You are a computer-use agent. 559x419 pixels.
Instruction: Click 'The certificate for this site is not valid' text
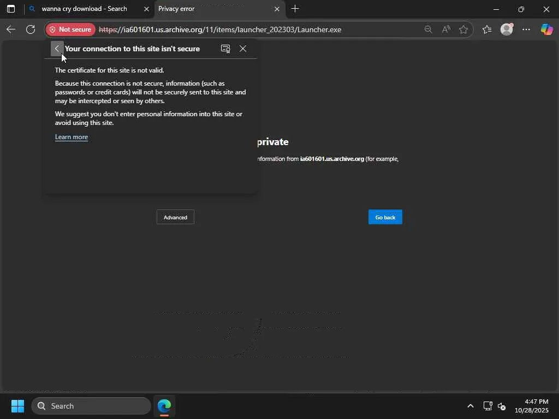click(109, 70)
